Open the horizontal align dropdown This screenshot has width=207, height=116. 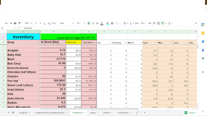point(125,23)
